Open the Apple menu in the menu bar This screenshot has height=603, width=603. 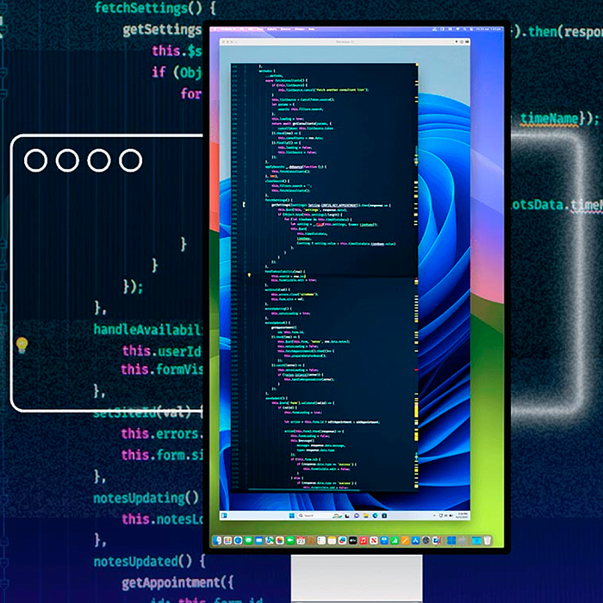216,30
